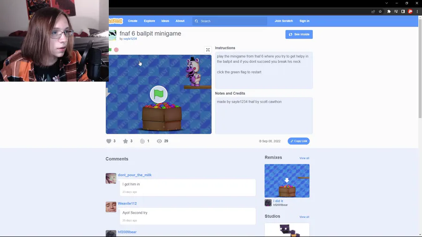Viewport: 422px width, 237px height.
Task: Open browser three-dot menu
Action: point(417,12)
